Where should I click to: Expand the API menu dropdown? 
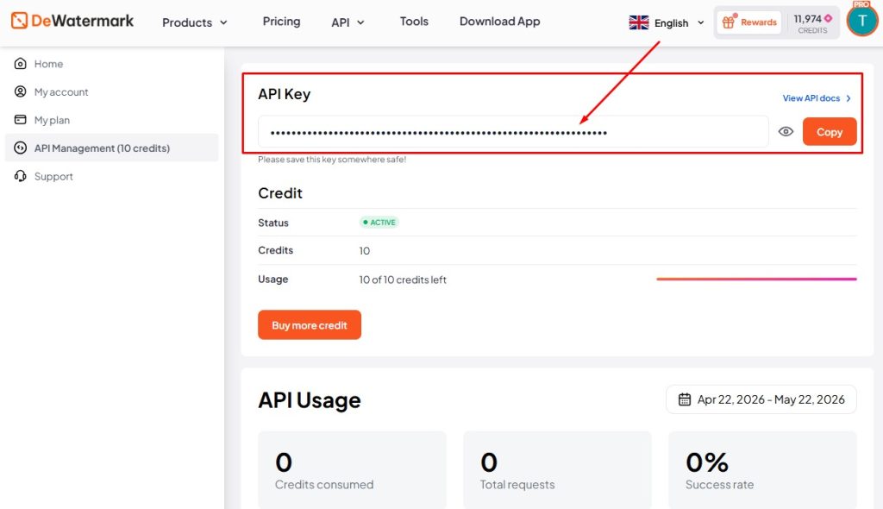(348, 22)
